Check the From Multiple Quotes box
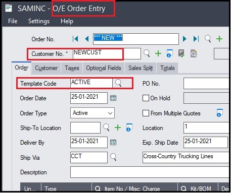Viewport: 231px width, 193px height. click(146, 113)
